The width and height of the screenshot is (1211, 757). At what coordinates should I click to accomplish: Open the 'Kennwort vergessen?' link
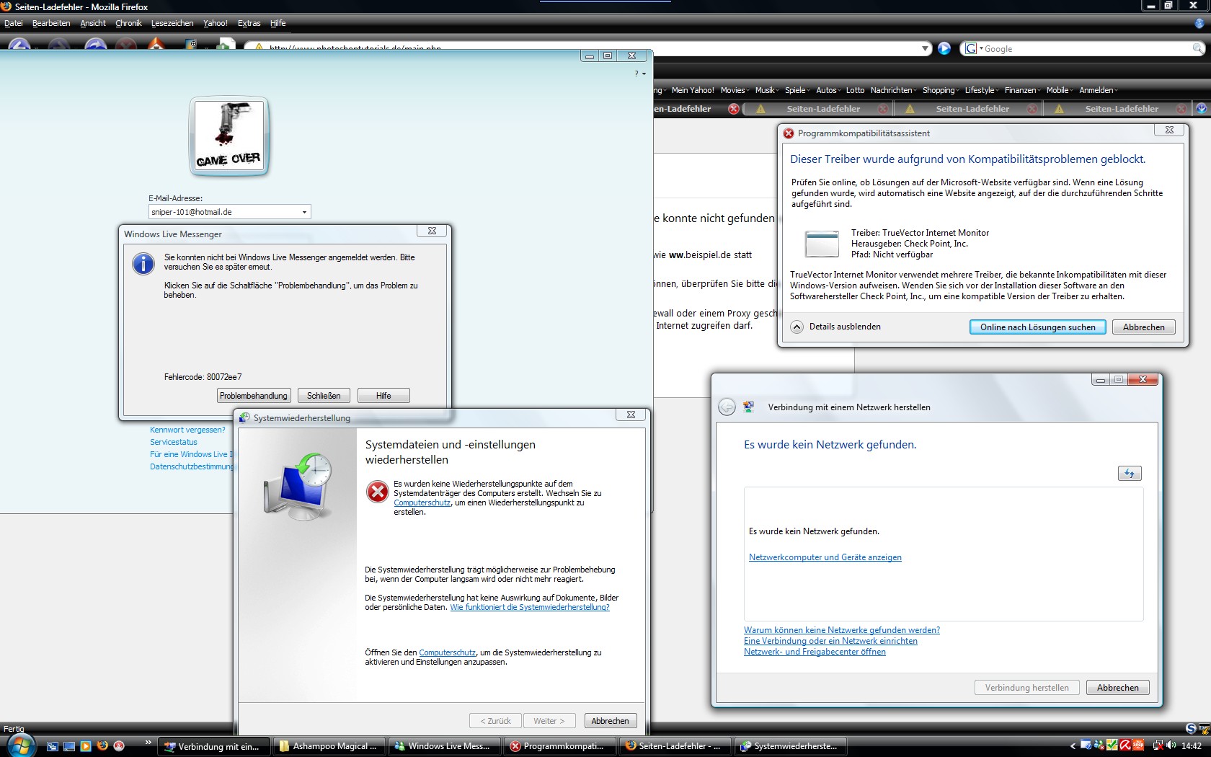point(187,430)
